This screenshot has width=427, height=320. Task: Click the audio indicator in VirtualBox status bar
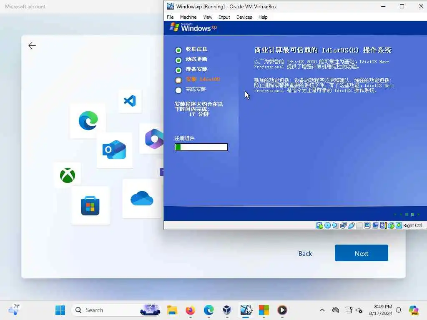335,225
